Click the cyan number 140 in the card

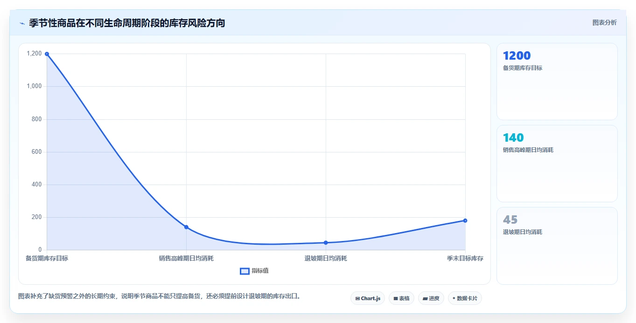coord(513,138)
